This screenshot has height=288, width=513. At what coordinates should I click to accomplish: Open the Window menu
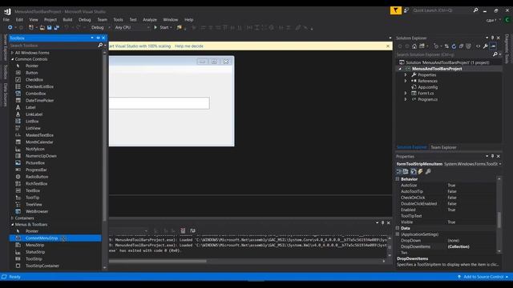click(171, 19)
